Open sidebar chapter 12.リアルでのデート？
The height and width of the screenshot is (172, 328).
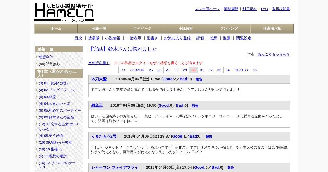(57, 165)
